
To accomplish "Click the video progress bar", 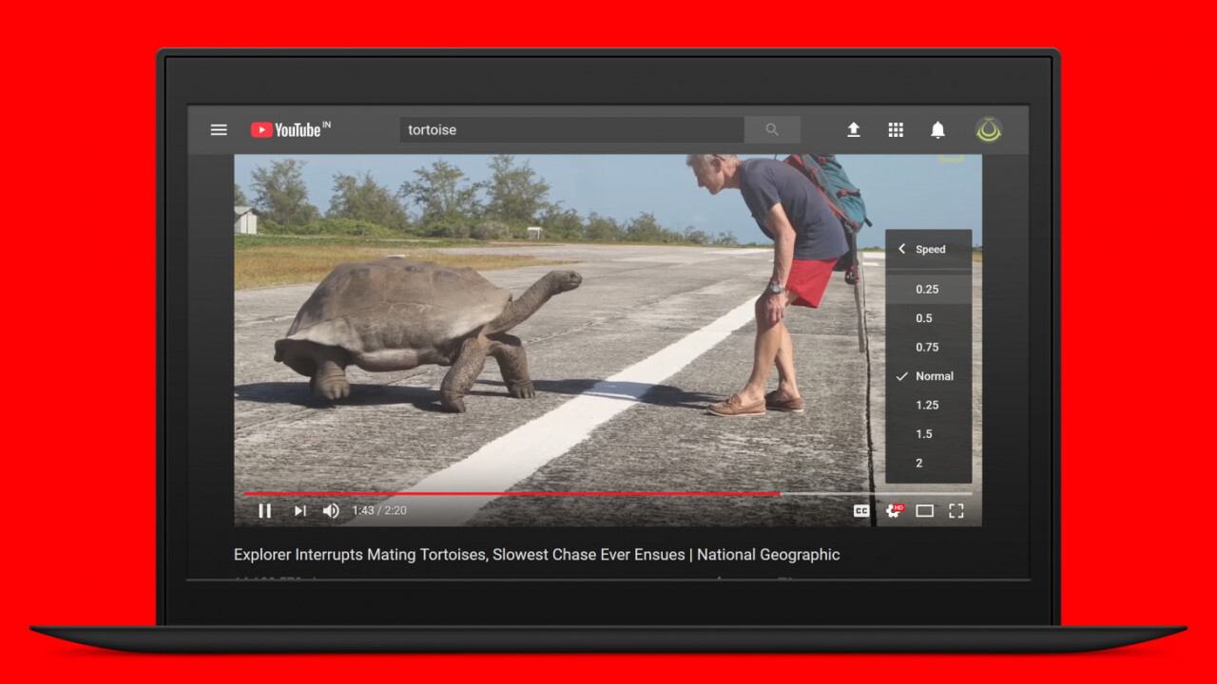I will point(608,494).
